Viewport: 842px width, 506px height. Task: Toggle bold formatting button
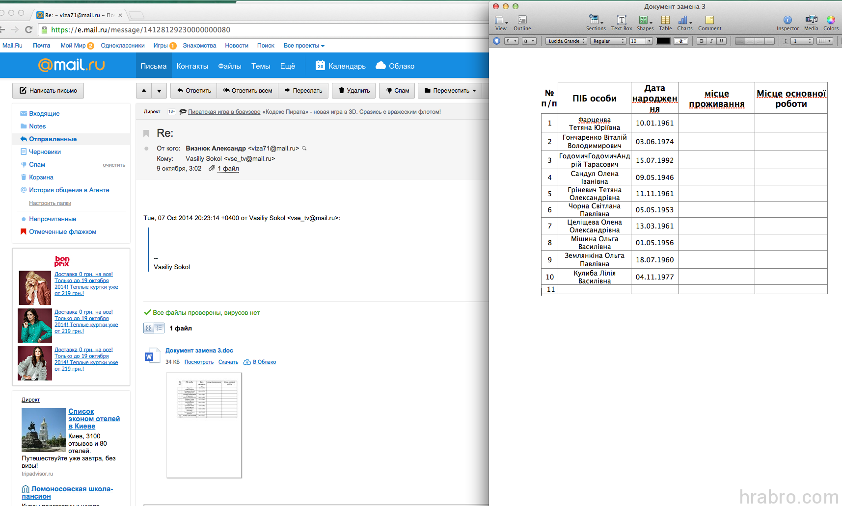[x=701, y=41]
